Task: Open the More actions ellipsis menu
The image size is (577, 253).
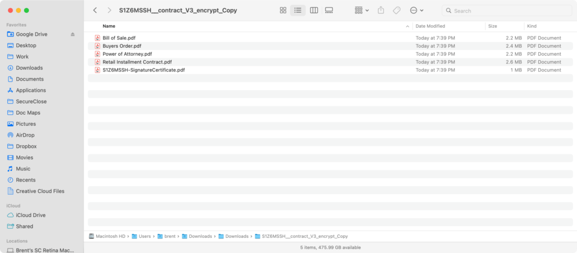Action: pos(416,11)
